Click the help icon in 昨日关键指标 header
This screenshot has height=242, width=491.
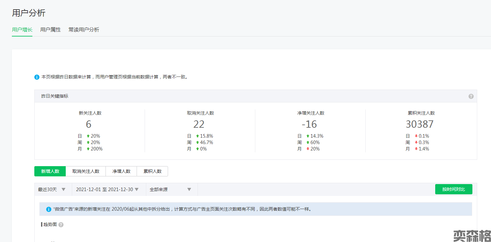point(471,96)
